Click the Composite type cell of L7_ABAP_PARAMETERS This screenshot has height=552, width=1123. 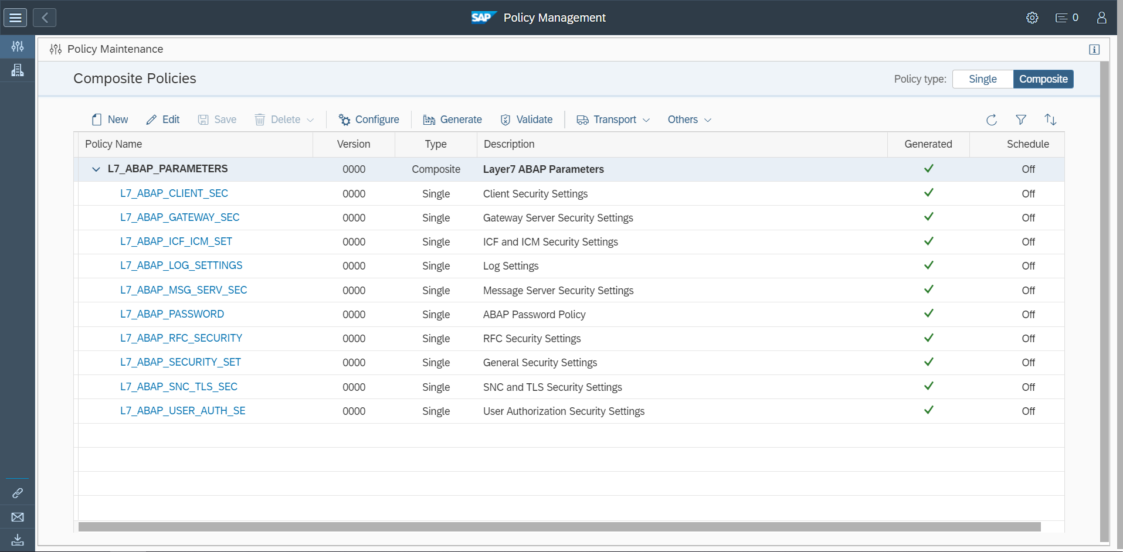click(x=436, y=169)
